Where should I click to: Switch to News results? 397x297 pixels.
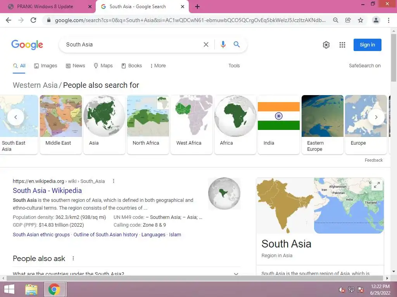point(76,66)
